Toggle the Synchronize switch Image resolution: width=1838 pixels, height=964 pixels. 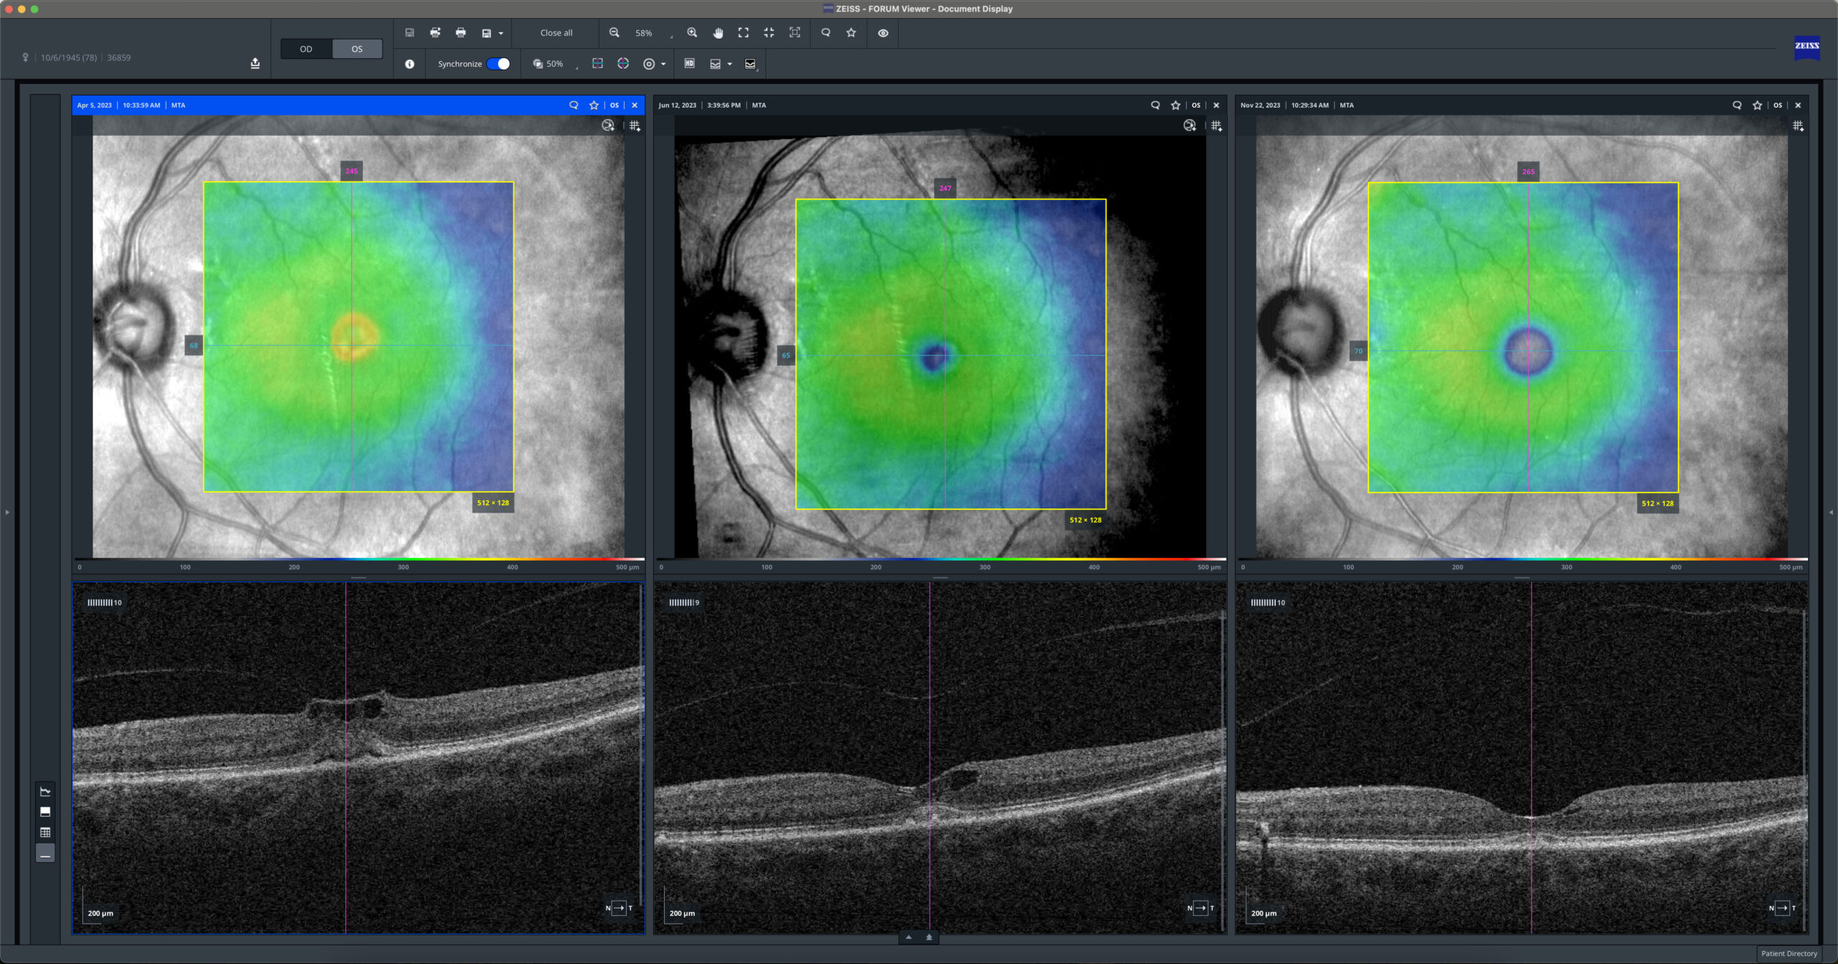tap(498, 64)
